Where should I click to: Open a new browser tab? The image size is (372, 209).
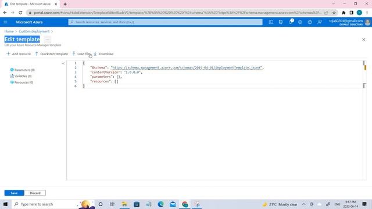65,4
